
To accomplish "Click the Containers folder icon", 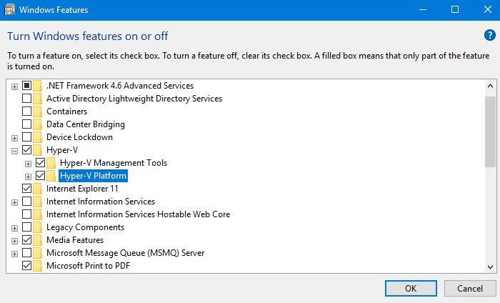I will (x=37, y=111).
